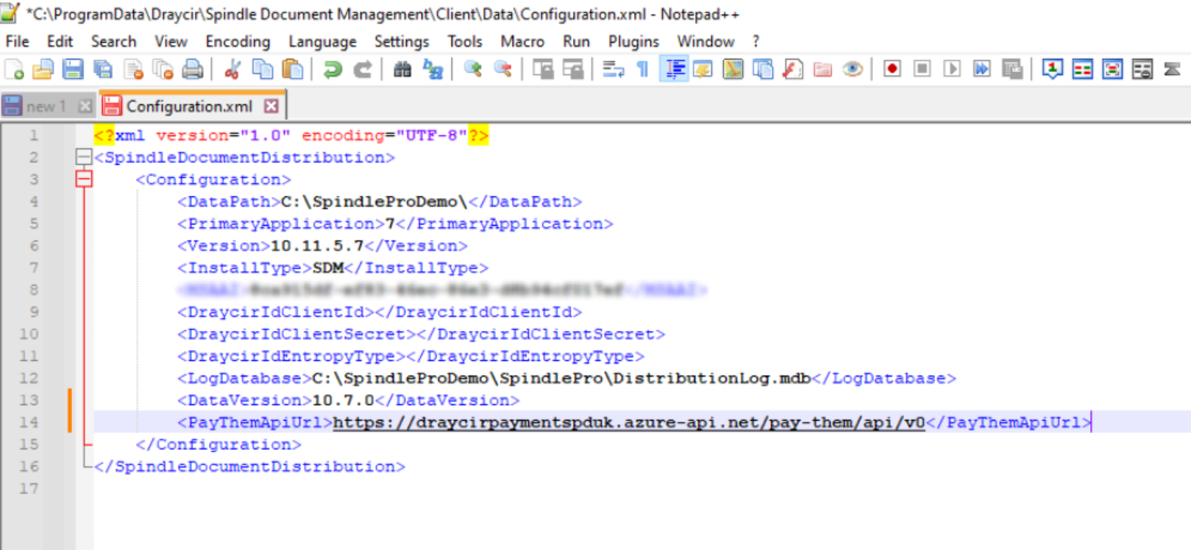Cut selection with the scissors icon
This screenshot has width=1191, height=550.
tap(232, 69)
